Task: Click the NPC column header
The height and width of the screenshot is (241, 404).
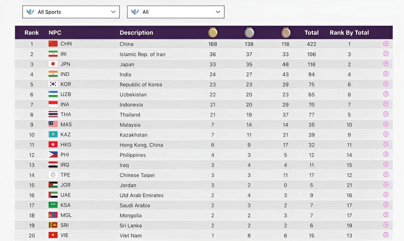Action: tap(55, 33)
